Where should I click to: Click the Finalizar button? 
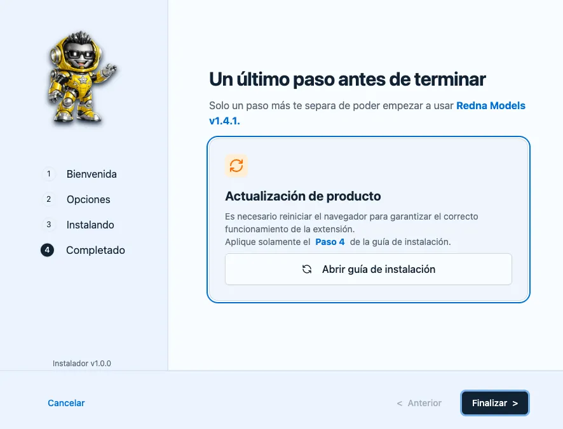click(495, 403)
